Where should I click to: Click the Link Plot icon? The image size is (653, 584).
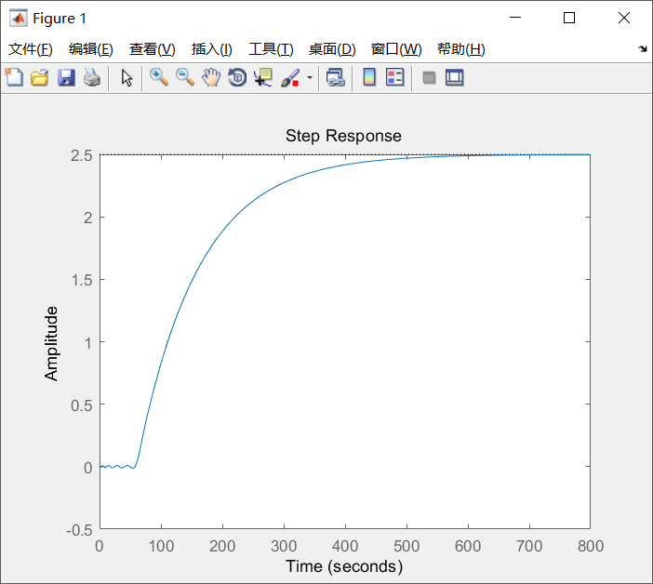336,78
